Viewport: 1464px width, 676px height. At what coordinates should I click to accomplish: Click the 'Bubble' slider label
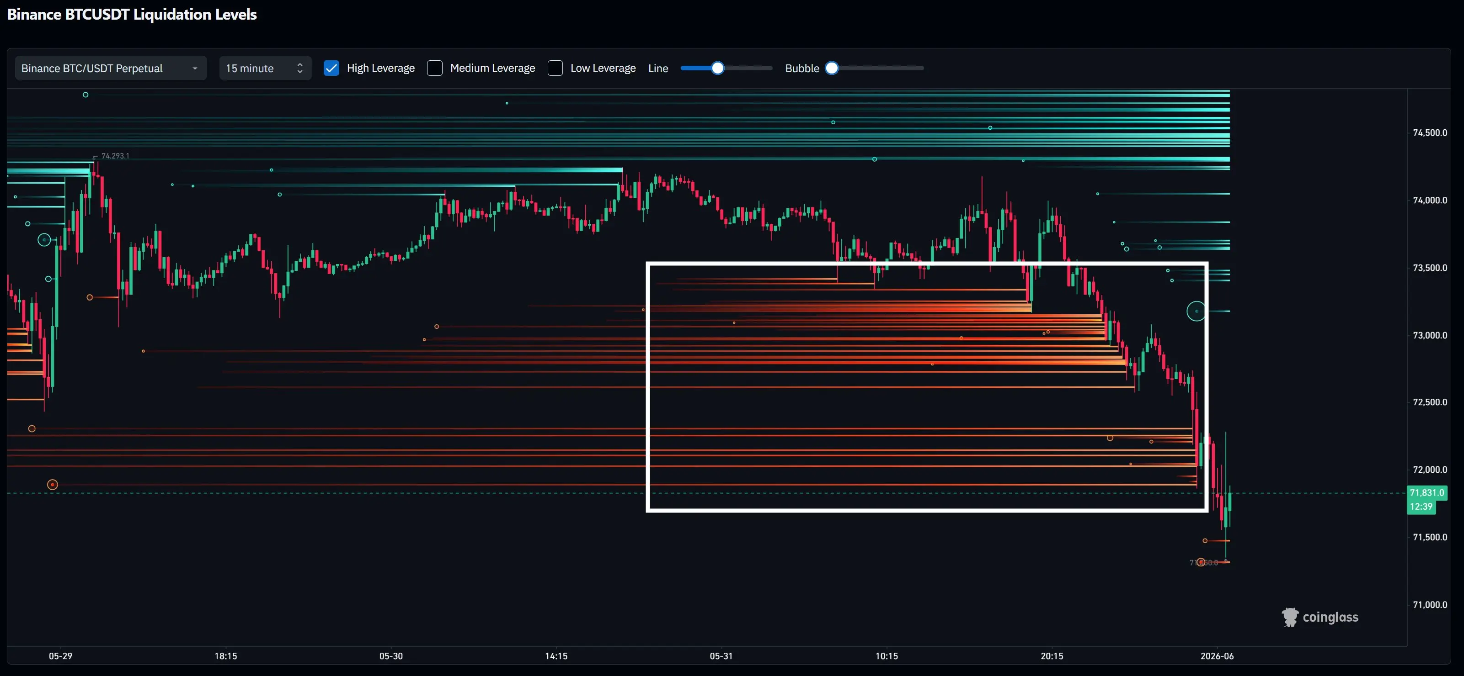pyautogui.click(x=802, y=68)
